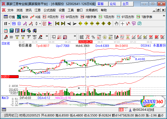Toggle the blue swirl chart mode icon
The height and width of the screenshot is (119, 167).
pos(14,24)
